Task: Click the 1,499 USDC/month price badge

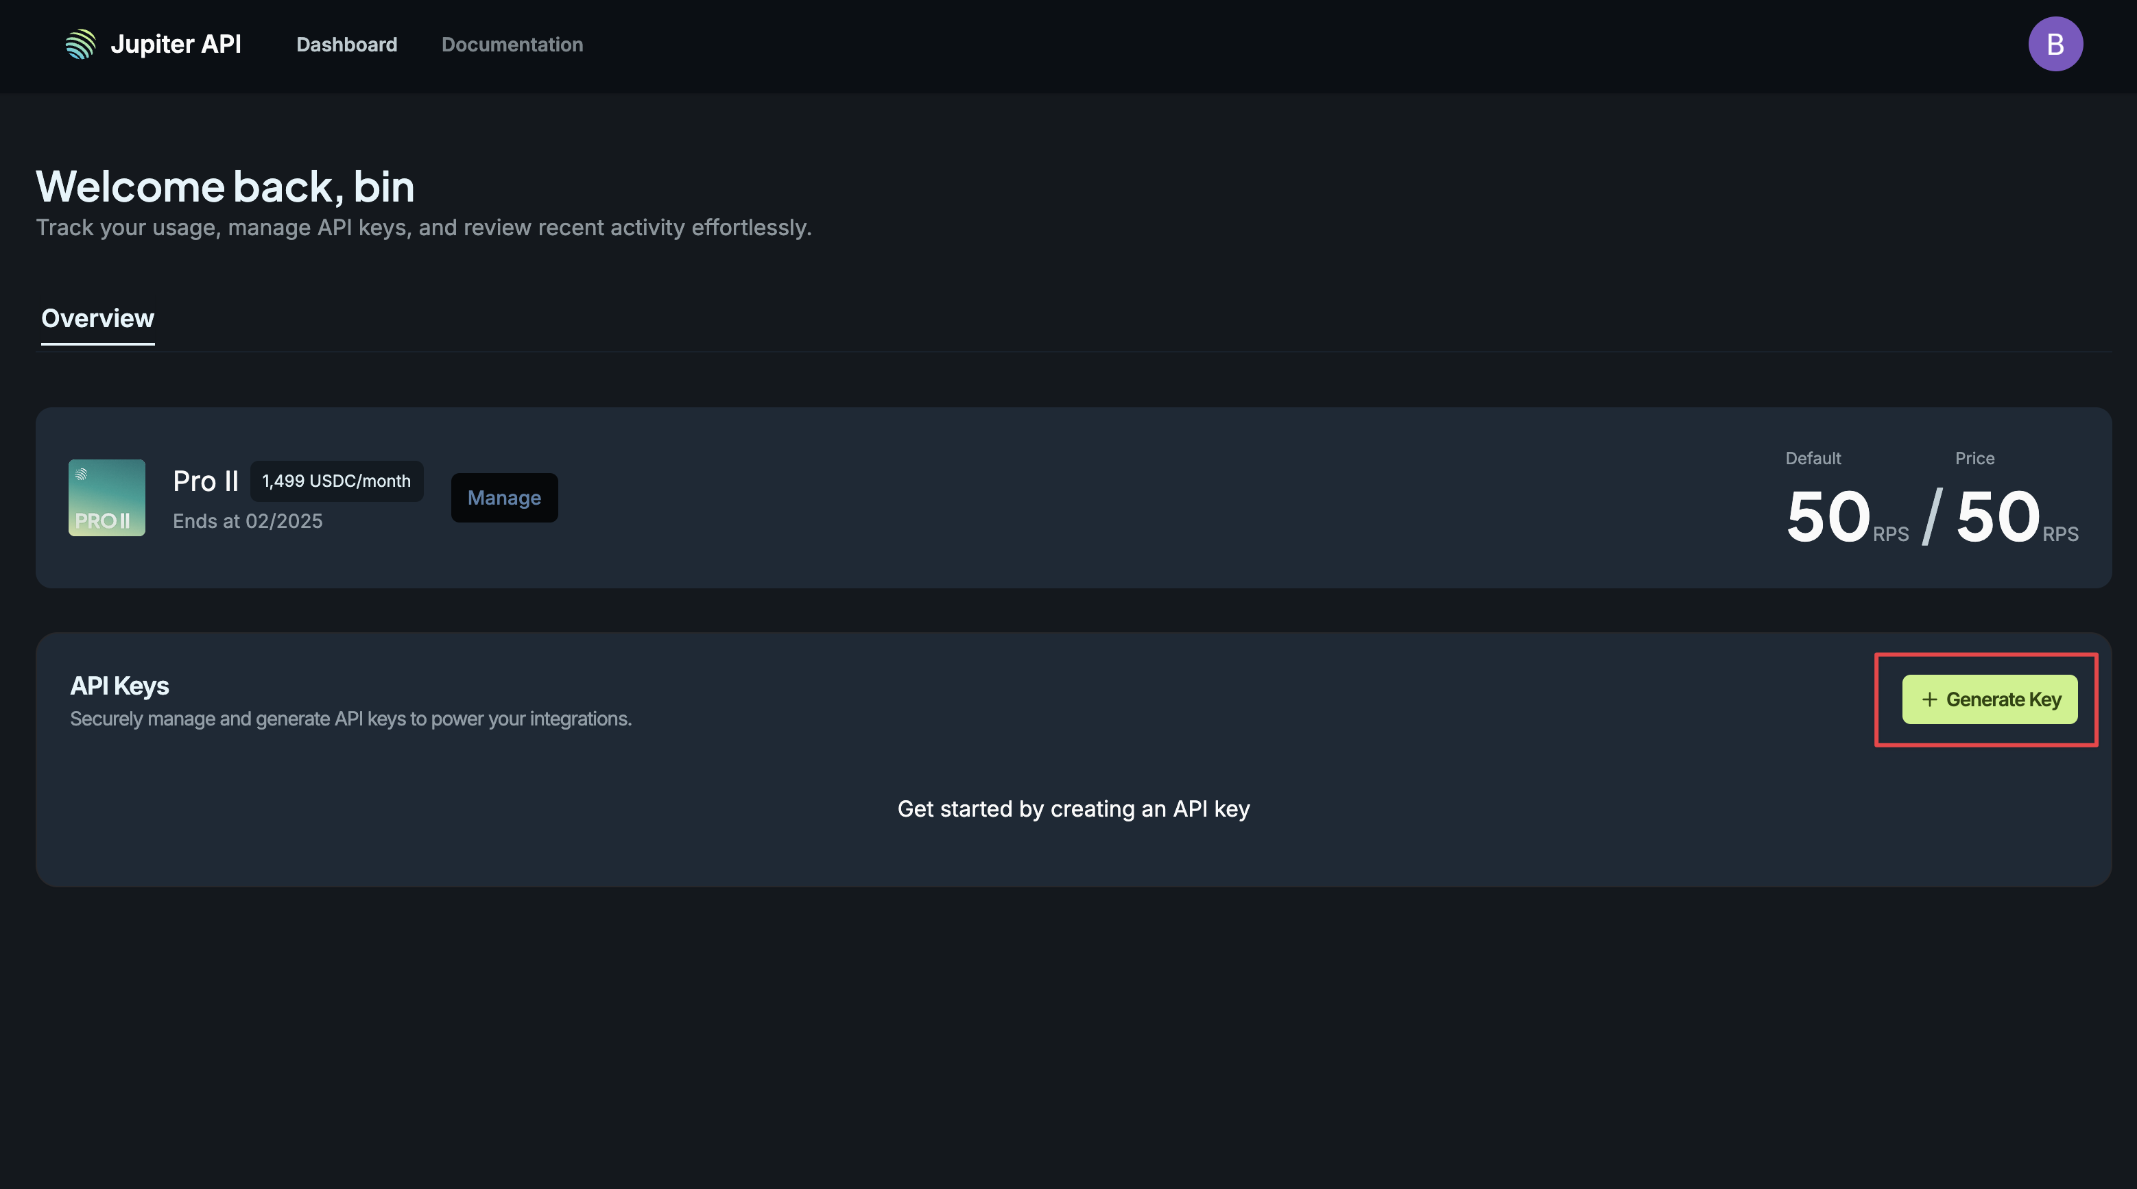Action: coord(336,481)
